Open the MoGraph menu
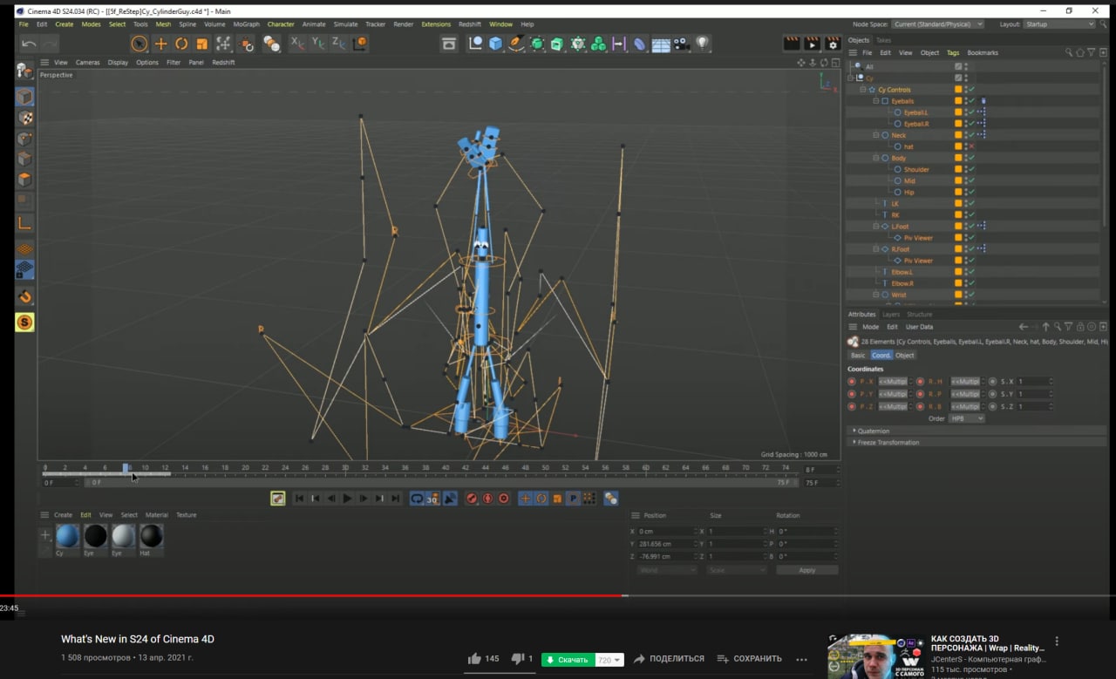 point(246,24)
